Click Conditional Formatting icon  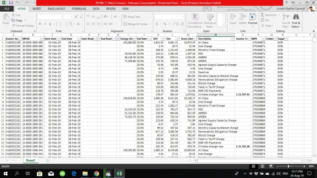point(195,17)
